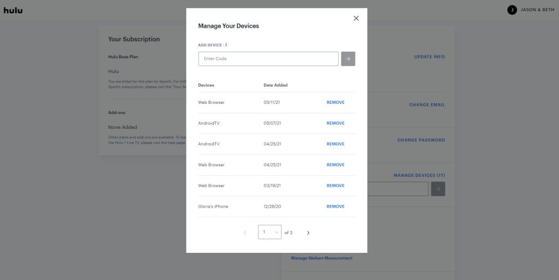The image size is (559, 280).
Task: Open Manage Nielsen Measurement link
Action: point(322,258)
